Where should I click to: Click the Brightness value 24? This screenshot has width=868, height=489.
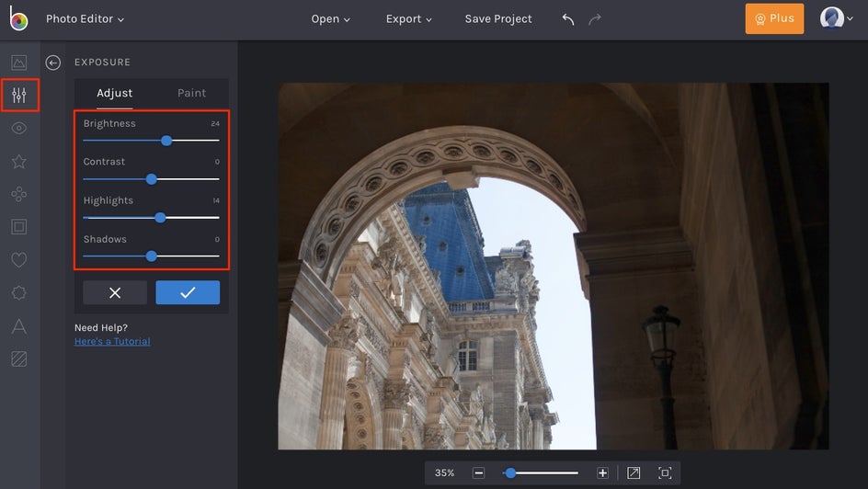(215, 124)
